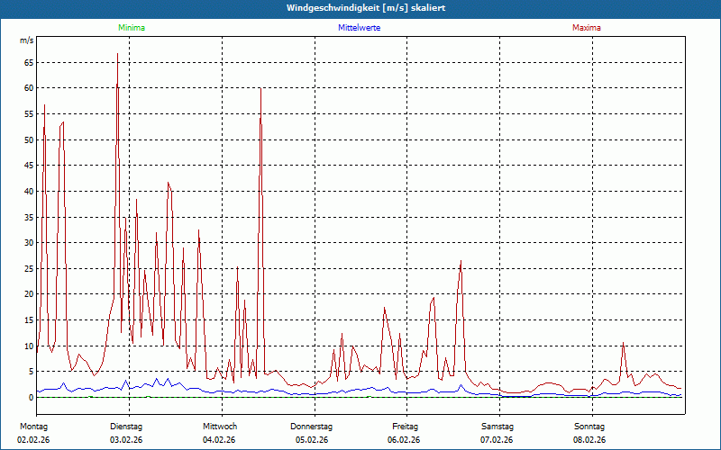
Task: Select the Freitag day label
Action: pos(405,426)
